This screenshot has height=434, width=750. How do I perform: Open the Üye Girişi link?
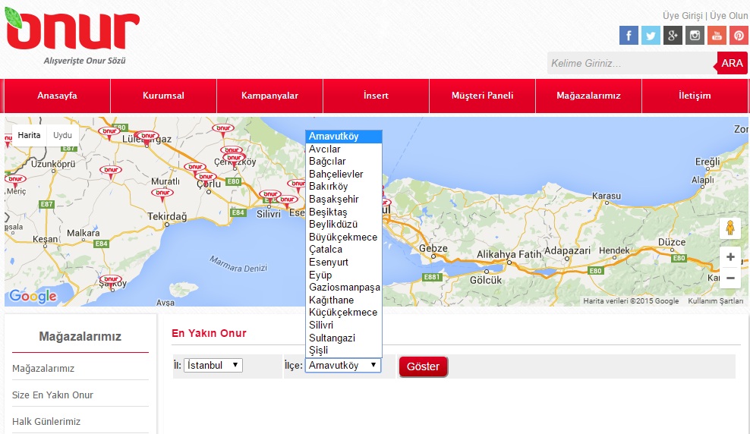coord(682,16)
